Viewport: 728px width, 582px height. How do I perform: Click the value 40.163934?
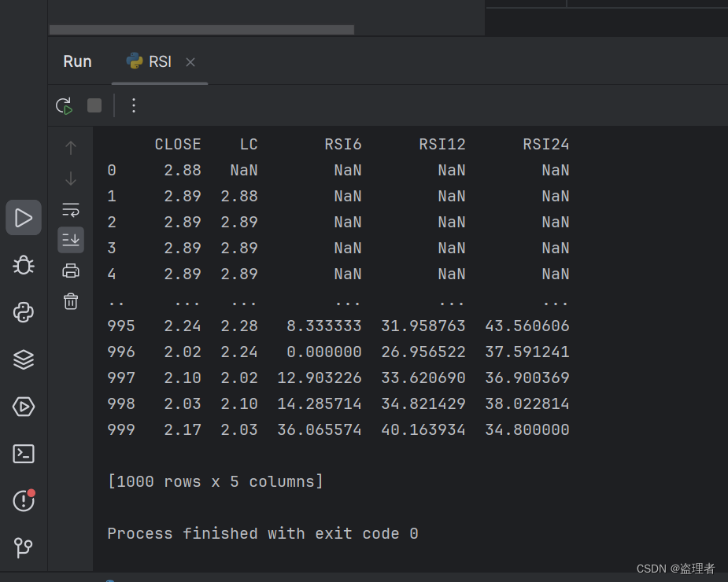pos(423,429)
